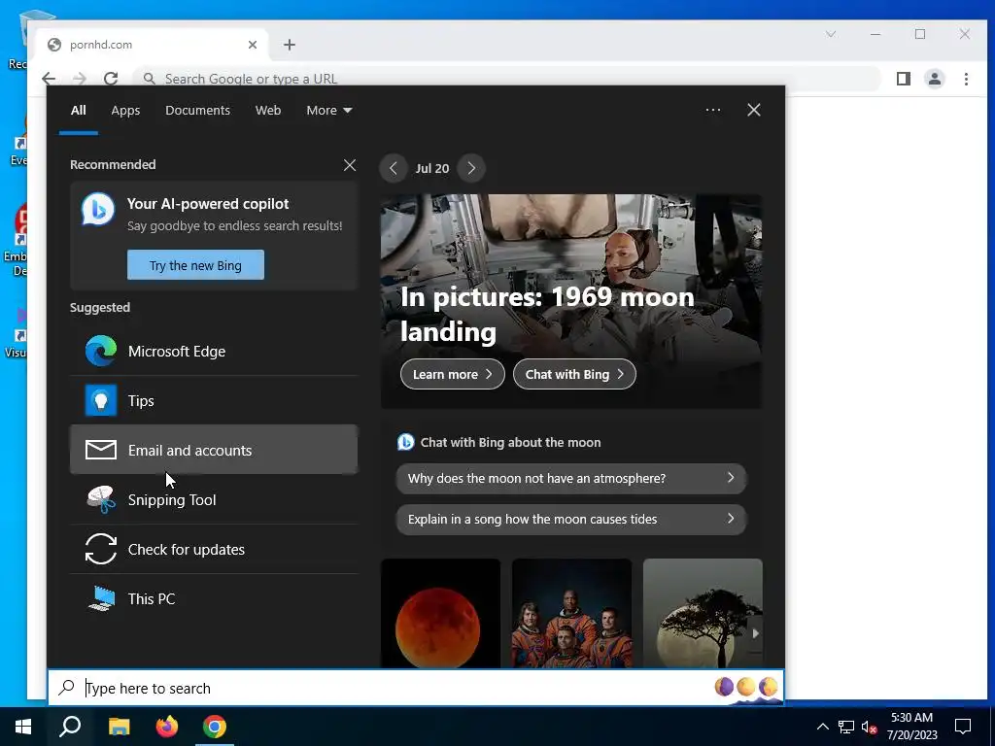Image resolution: width=995 pixels, height=746 pixels.
Task: Switch to the Apps search tab
Action: [x=125, y=110]
